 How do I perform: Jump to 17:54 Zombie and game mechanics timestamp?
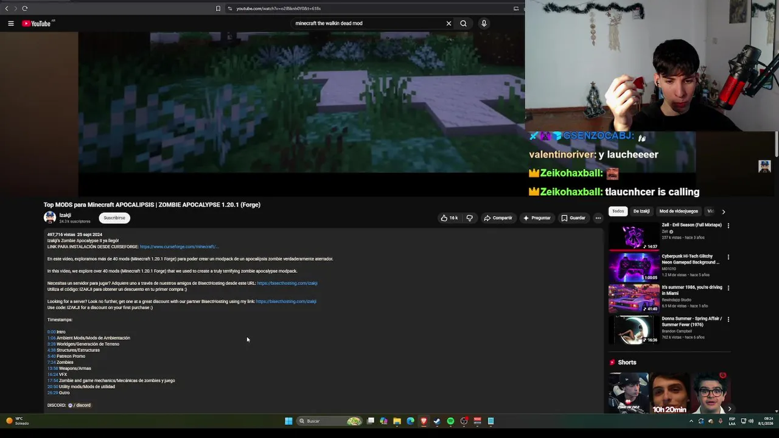(x=53, y=381)
